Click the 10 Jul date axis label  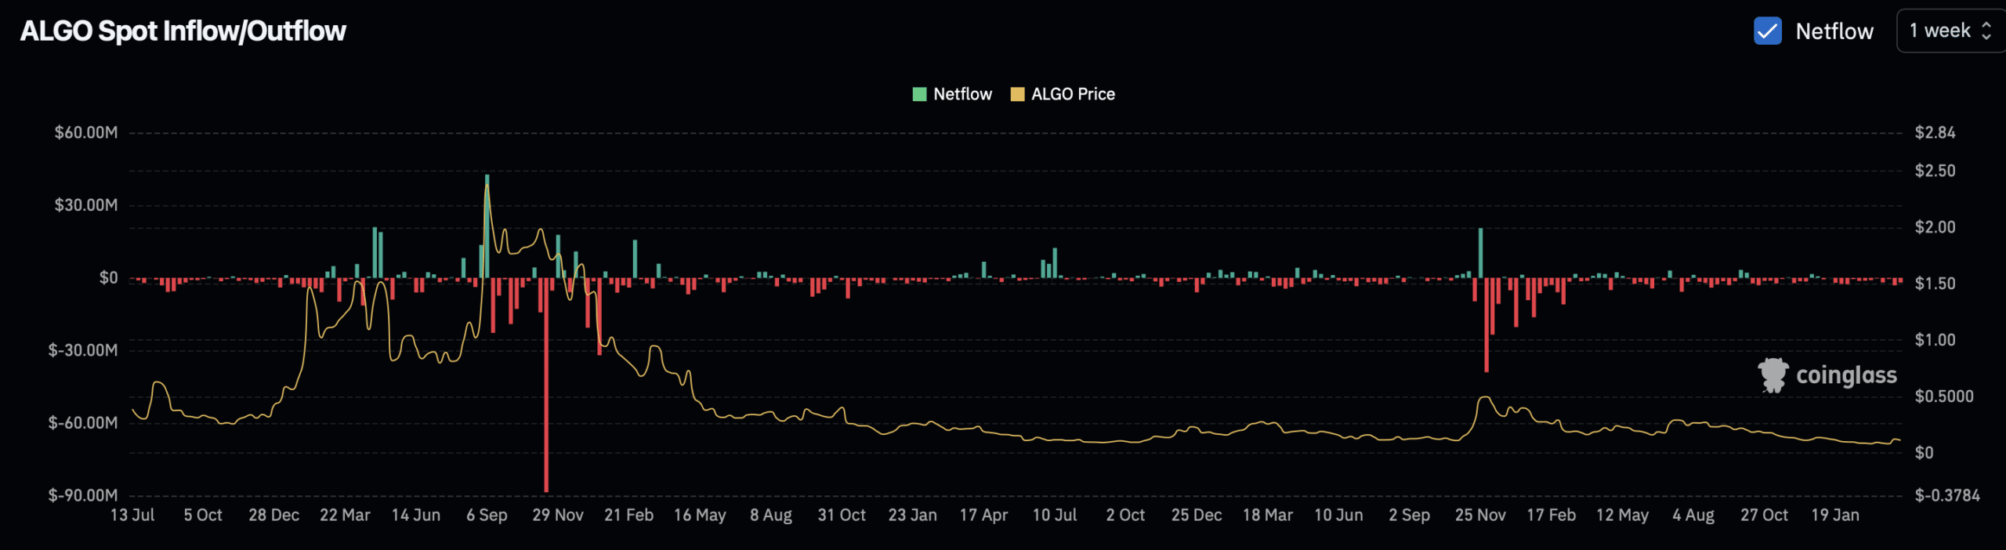click(x=1054, y=516)
